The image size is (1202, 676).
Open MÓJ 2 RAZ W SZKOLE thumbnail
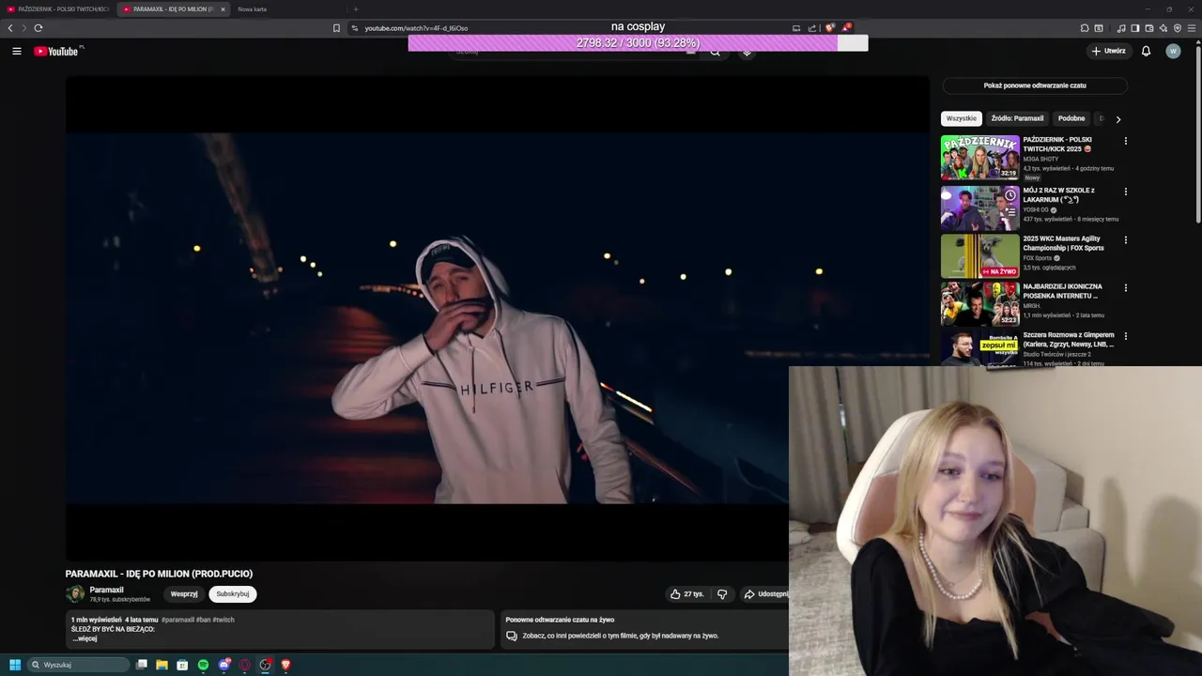coord(979,207)
